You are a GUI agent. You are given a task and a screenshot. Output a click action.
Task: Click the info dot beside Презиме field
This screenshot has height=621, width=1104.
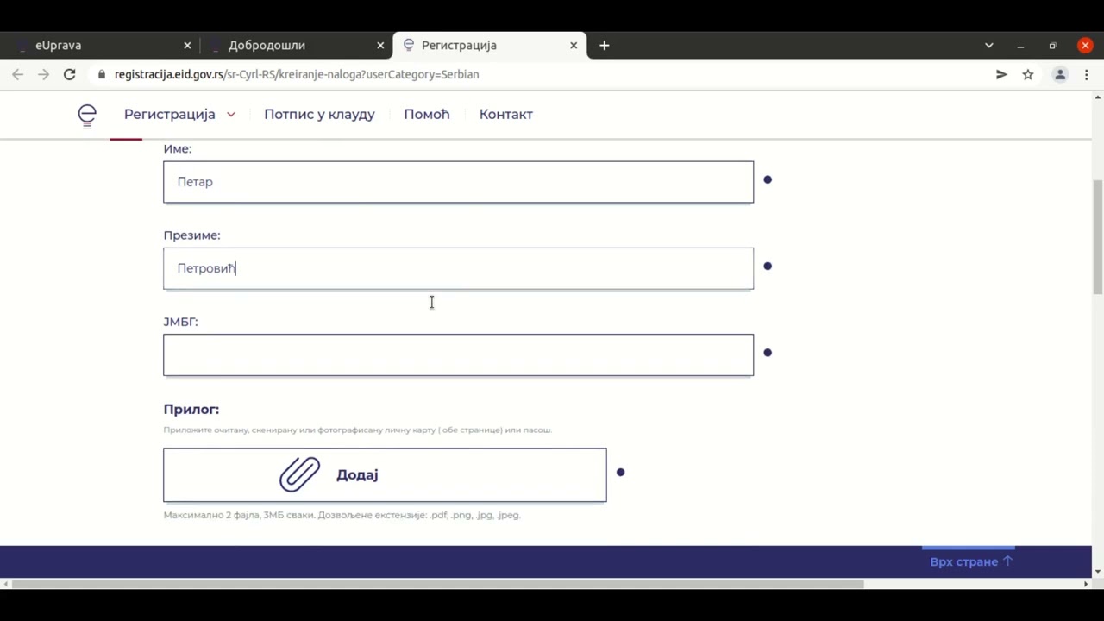click(768, 266)
